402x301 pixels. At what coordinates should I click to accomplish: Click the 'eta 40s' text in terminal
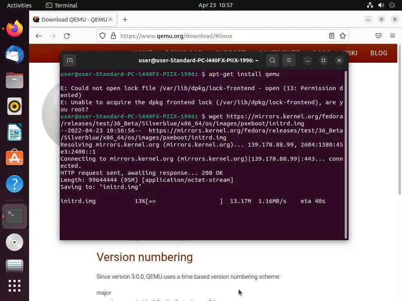point(313,201)
